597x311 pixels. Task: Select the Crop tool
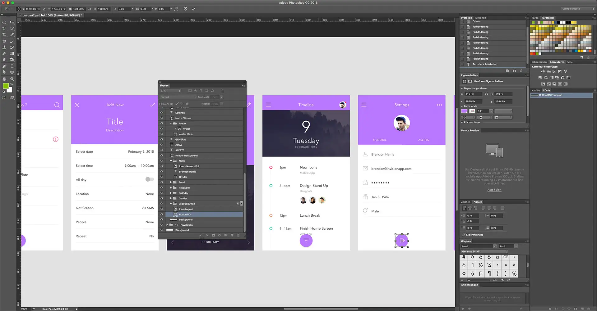[x=4, y=35]
